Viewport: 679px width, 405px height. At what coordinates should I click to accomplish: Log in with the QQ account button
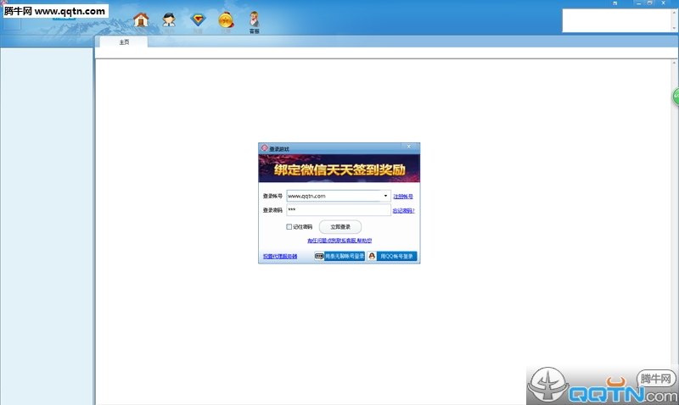click(x=397, y=256)
